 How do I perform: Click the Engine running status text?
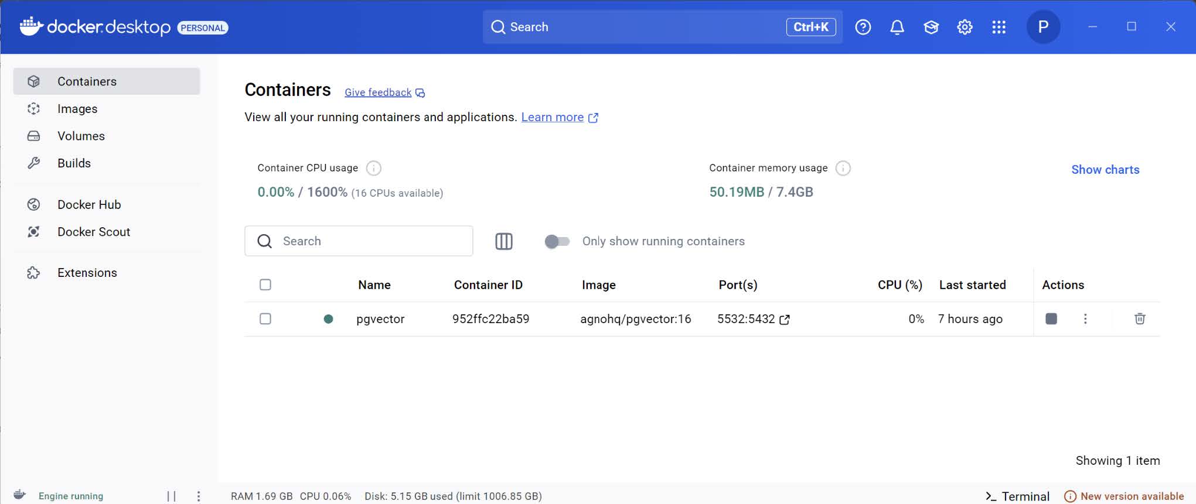(x=71, y=496)
